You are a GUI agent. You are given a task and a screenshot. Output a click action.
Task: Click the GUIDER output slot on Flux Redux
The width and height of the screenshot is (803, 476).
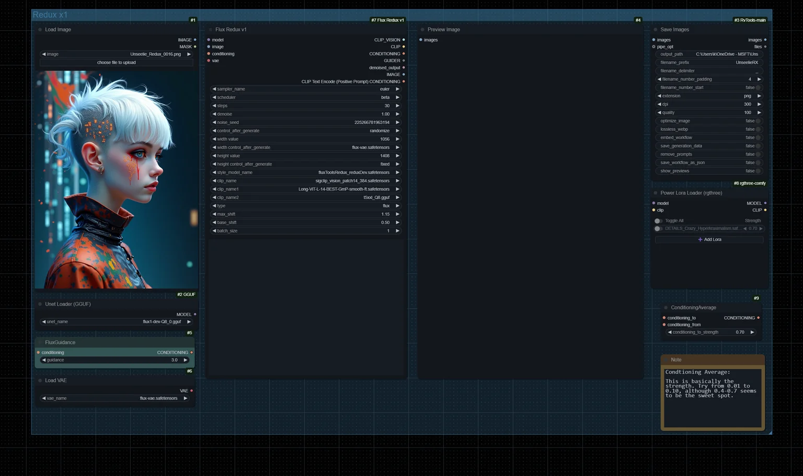pyautogui.click(x=404, y=61)
